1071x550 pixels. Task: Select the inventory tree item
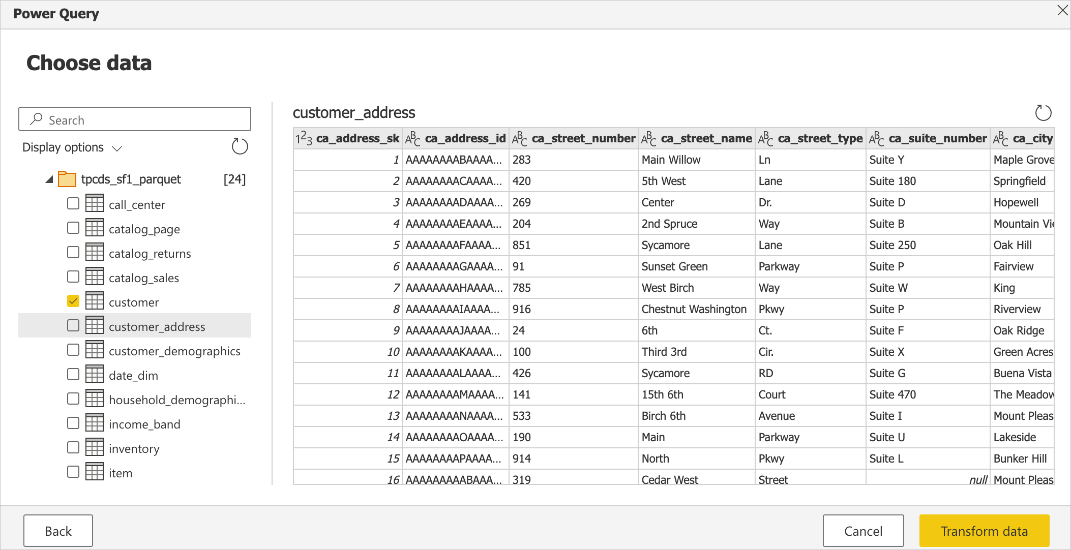click(x=133, y=449)
